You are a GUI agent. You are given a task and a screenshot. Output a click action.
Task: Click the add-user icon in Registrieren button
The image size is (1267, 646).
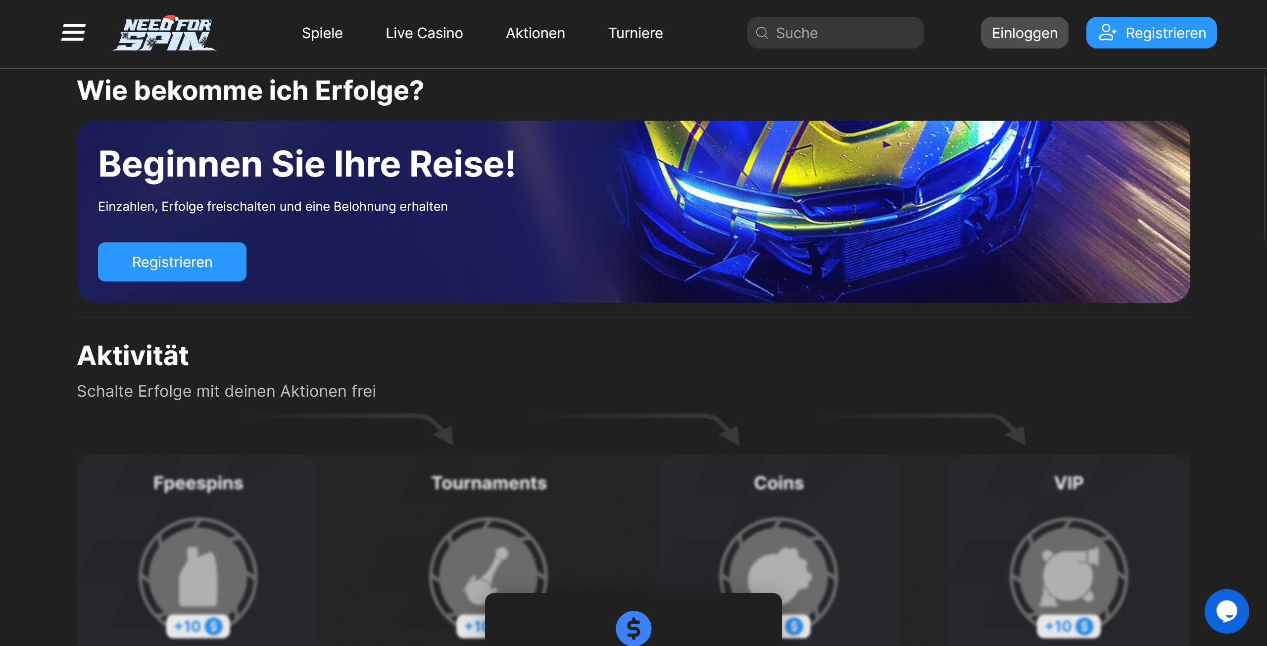click(x=1108, y=33)
